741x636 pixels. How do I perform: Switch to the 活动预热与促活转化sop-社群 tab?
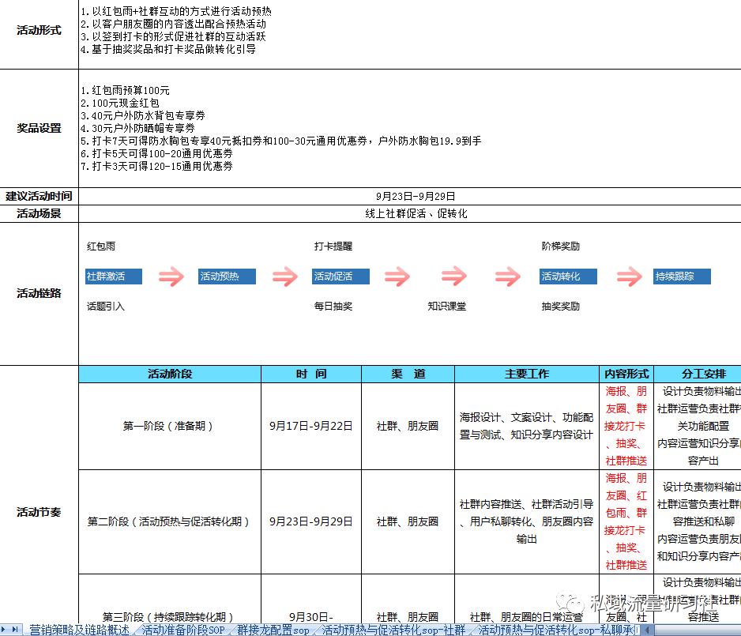[x=391, y=630]
